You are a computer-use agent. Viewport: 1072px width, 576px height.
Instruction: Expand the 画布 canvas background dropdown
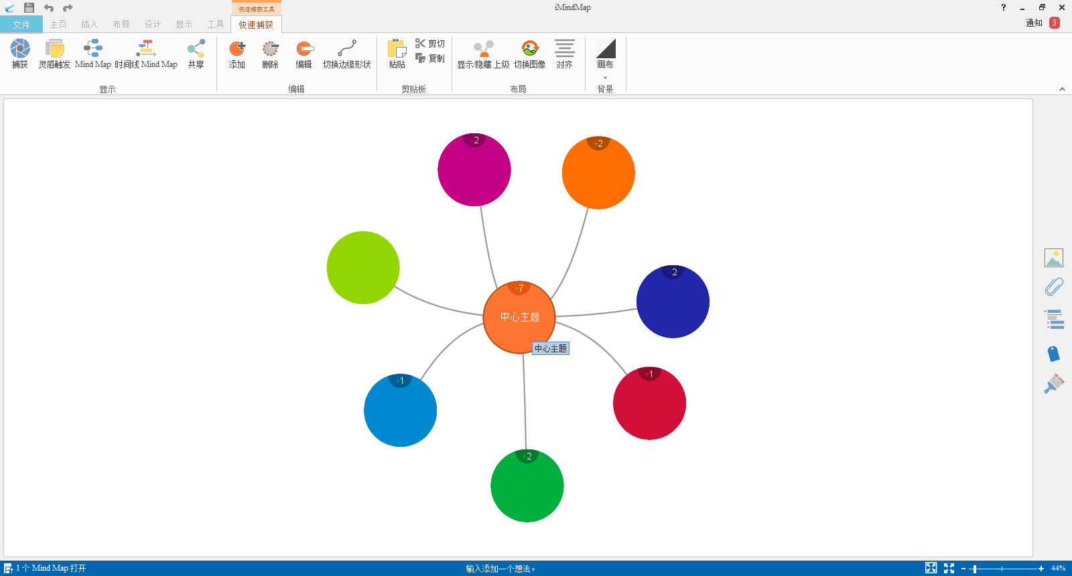point(605,78)
